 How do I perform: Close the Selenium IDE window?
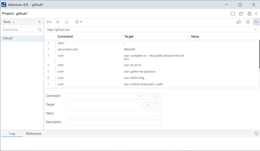(x=254, y=5)
